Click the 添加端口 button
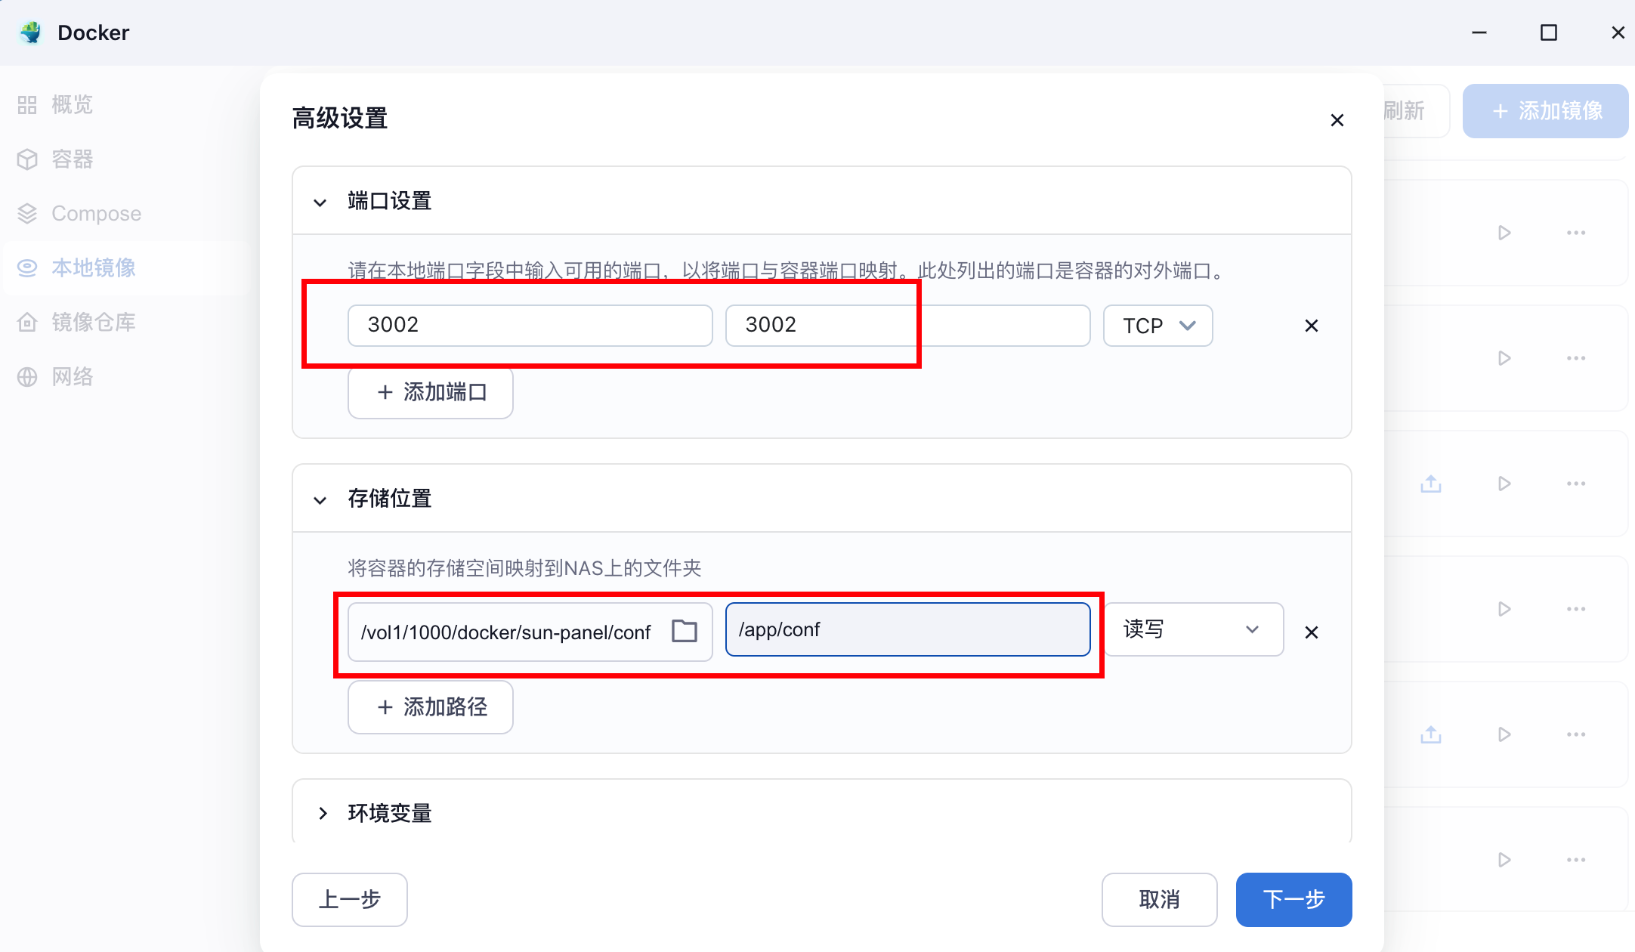Viewport: 1635px width, 952px height. (x=431, y=392)
